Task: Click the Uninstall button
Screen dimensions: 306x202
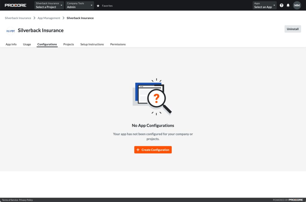Action: pyautogui.click(x=293, y=29)
